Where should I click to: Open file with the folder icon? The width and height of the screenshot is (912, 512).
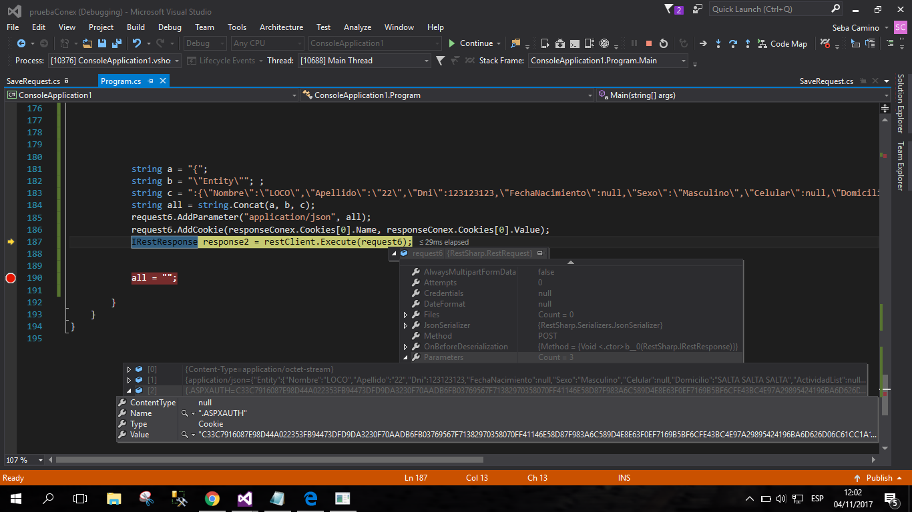[x=89, y=43]
